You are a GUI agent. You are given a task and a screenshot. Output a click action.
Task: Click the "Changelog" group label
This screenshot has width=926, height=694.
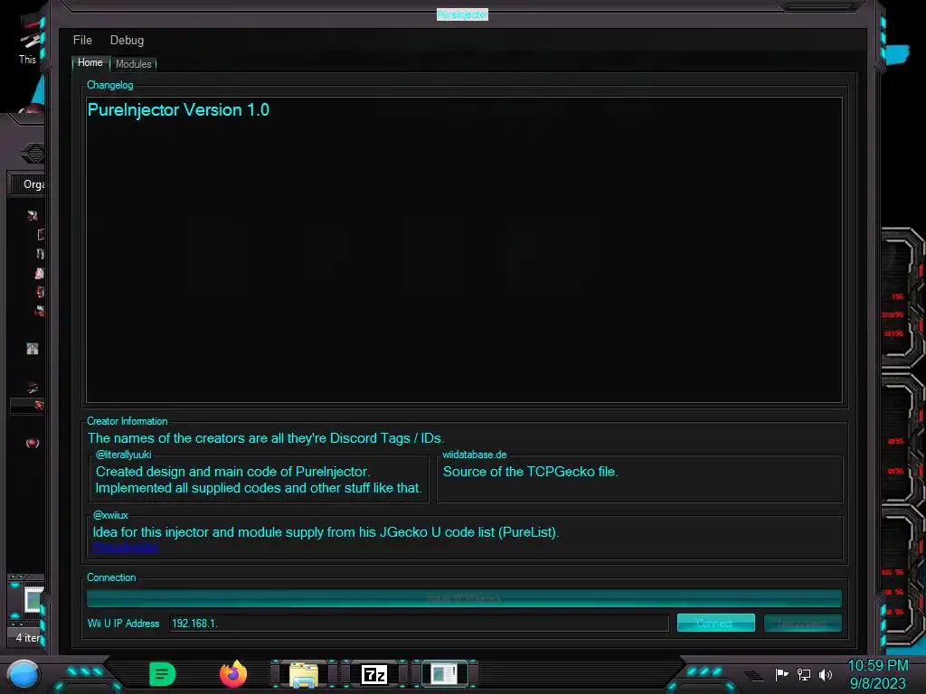tap(109, 85)
